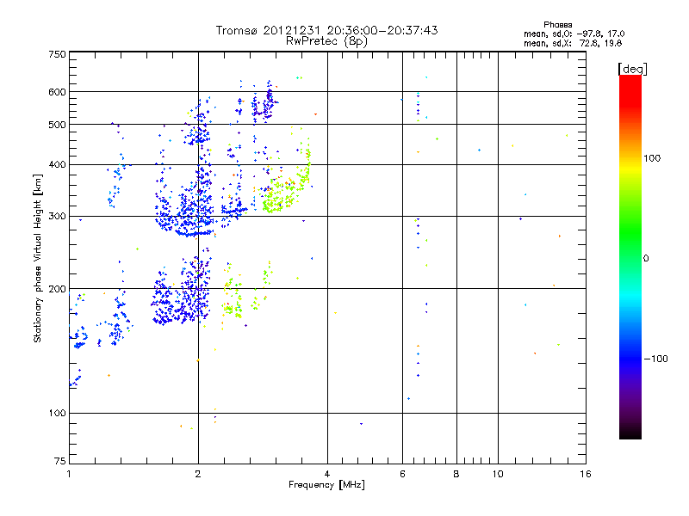This screenshot has height=516, width=689.
Task: Click the colorbar '100' tick label
Action: (x=652, y=158)
